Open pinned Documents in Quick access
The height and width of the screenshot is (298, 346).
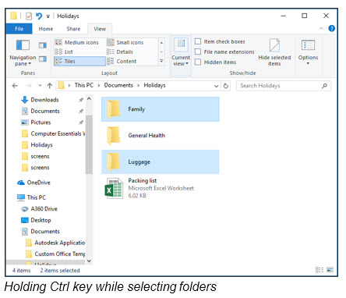pyautogui.click(x=45, y=111)
